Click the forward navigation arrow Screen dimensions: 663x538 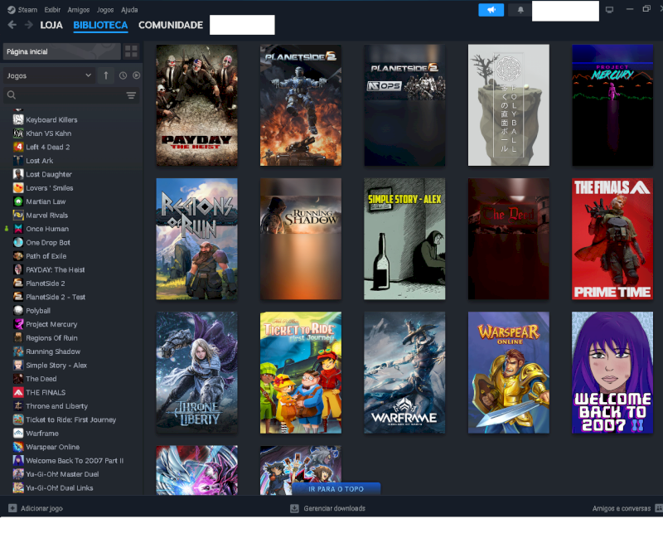click(x=29, y=25)
